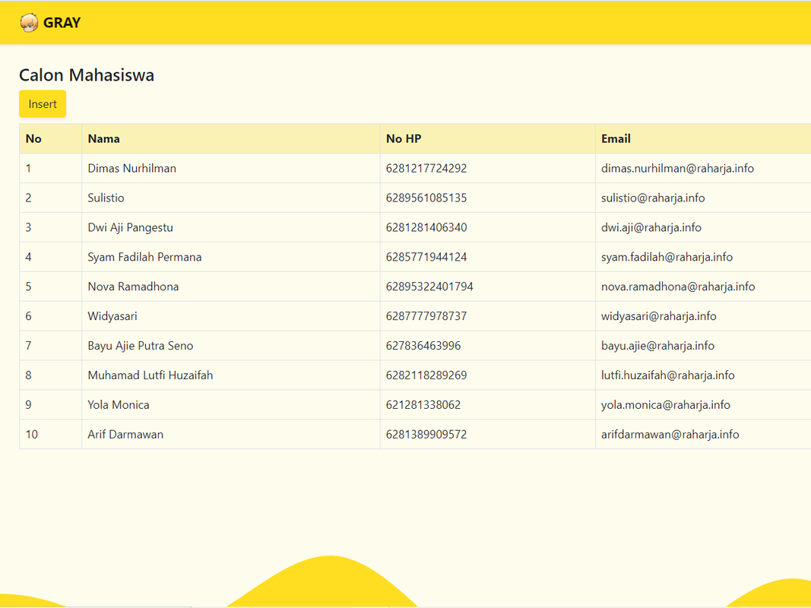This screenshot has width=811, height=608.
Task: Select the name Widyasari
Action: 112,316
